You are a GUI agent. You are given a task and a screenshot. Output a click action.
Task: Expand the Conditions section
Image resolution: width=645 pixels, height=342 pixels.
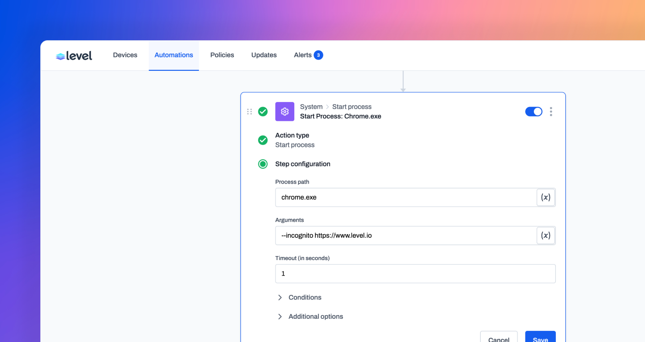click(299, 297)
